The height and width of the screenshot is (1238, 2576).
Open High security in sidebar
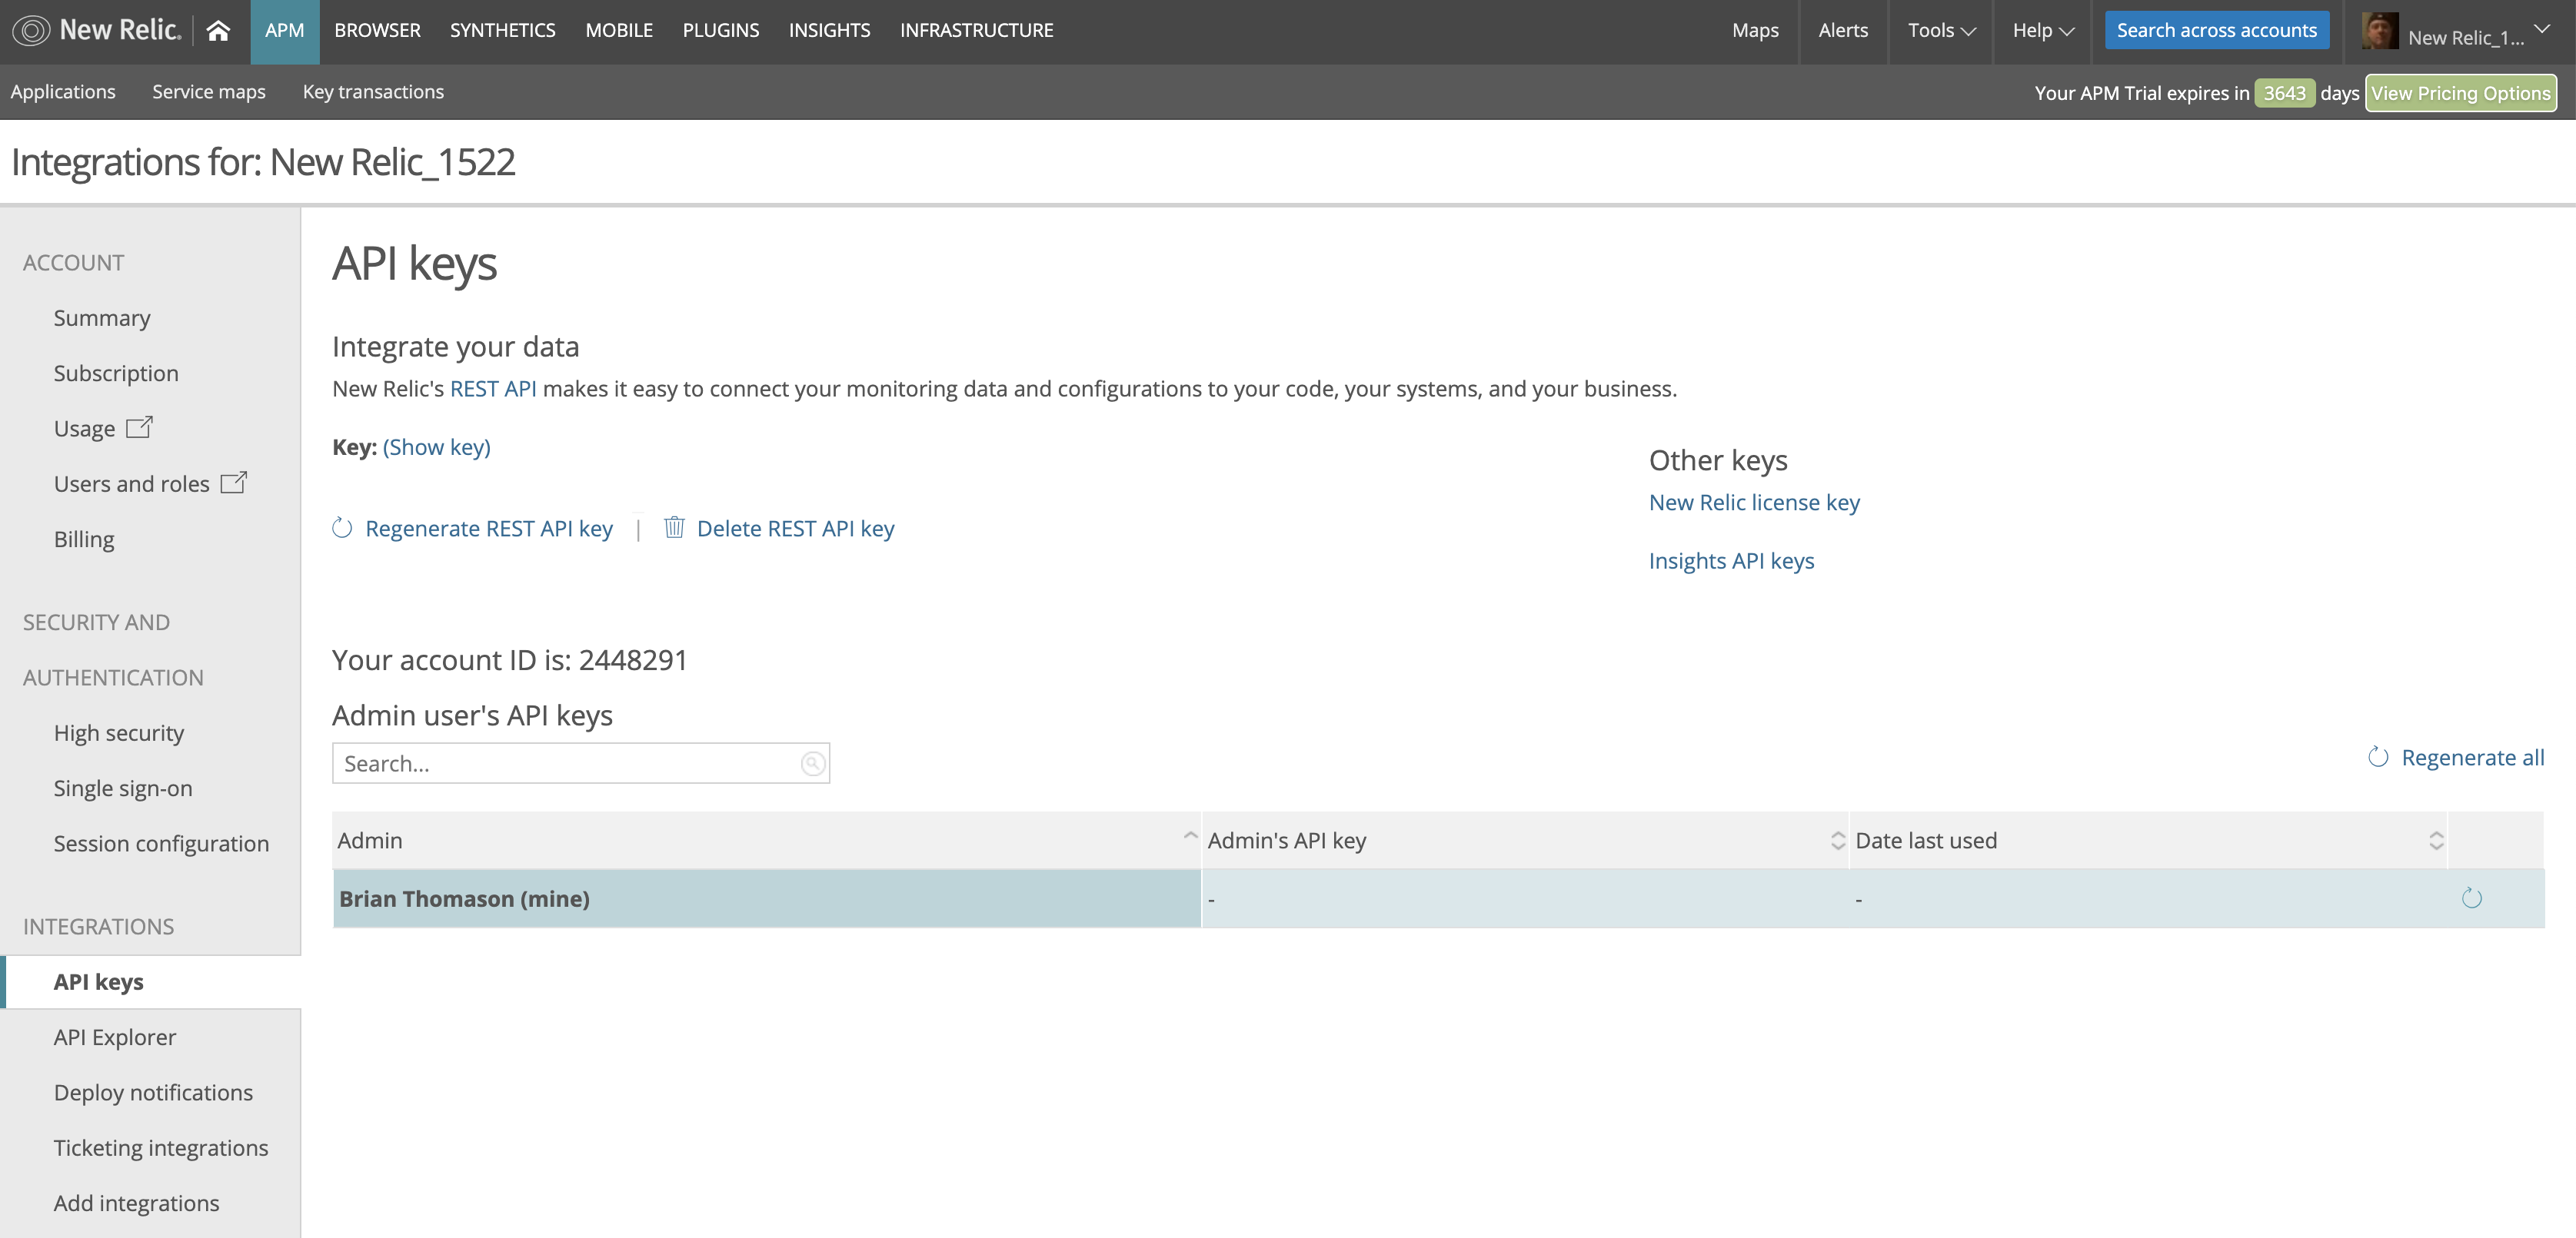click(x=119, y=732)
